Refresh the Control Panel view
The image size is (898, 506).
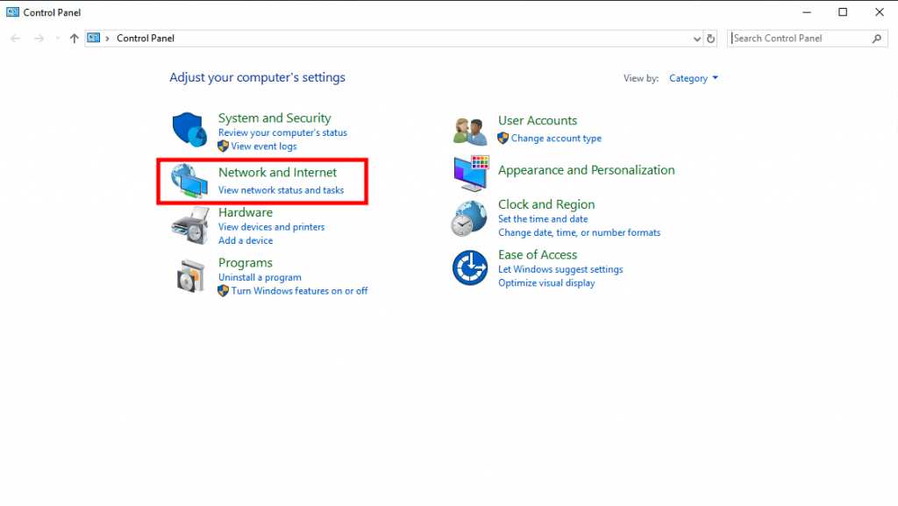tap(711, 39)
